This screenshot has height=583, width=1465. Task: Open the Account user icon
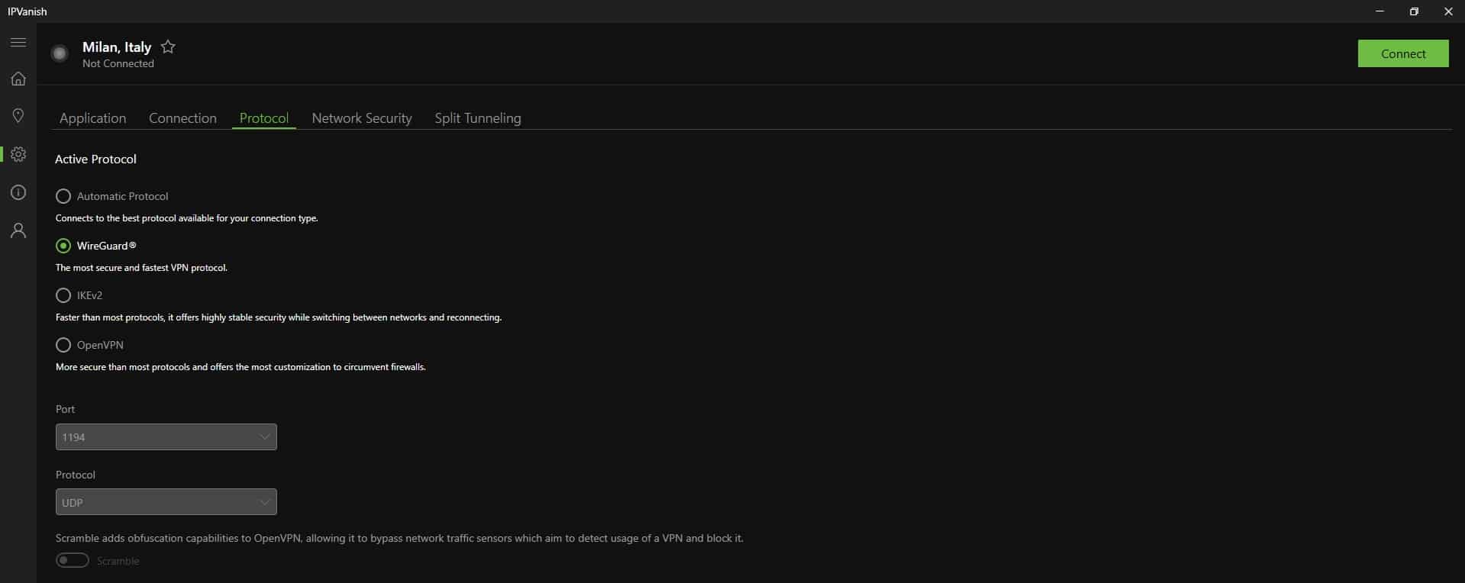point(18,230)
